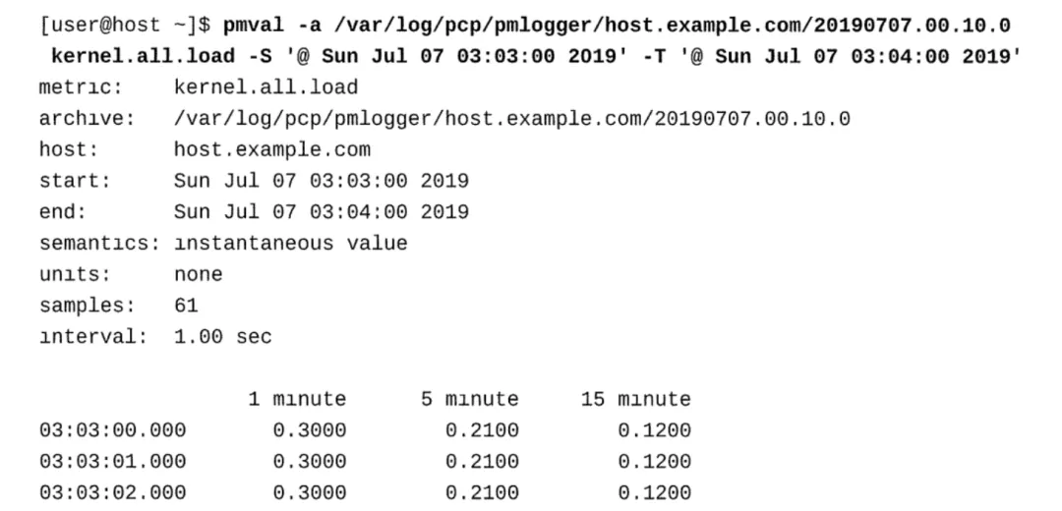Click the units value none
The width and height of the screenshot is (1062, 511).
[199, 275]
